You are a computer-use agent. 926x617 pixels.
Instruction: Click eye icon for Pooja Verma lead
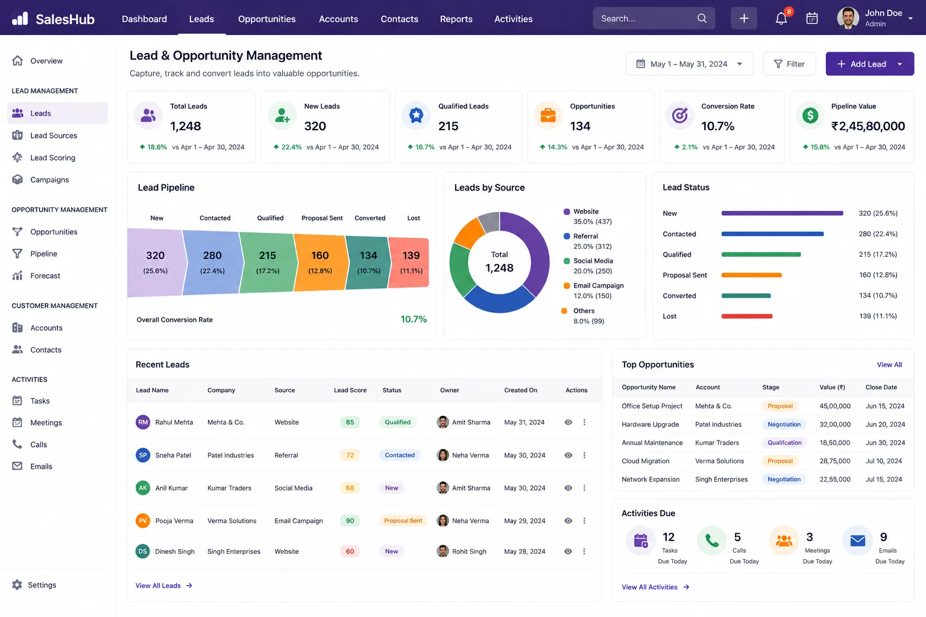point(568,521)
